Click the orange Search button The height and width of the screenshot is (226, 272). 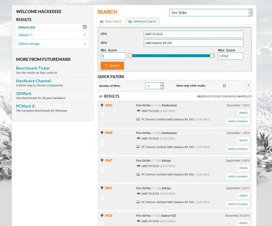pos(112,65)
